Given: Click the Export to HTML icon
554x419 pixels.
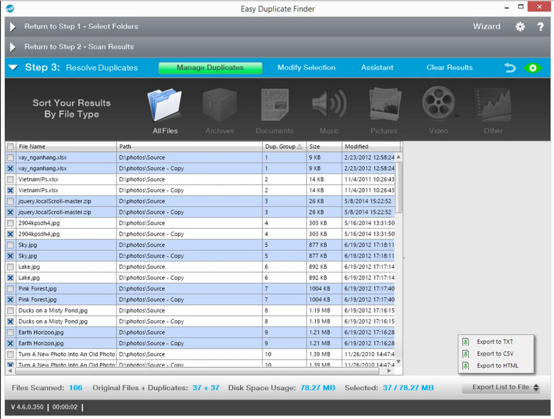Looking at the screenshot, I should pos(465,366).
